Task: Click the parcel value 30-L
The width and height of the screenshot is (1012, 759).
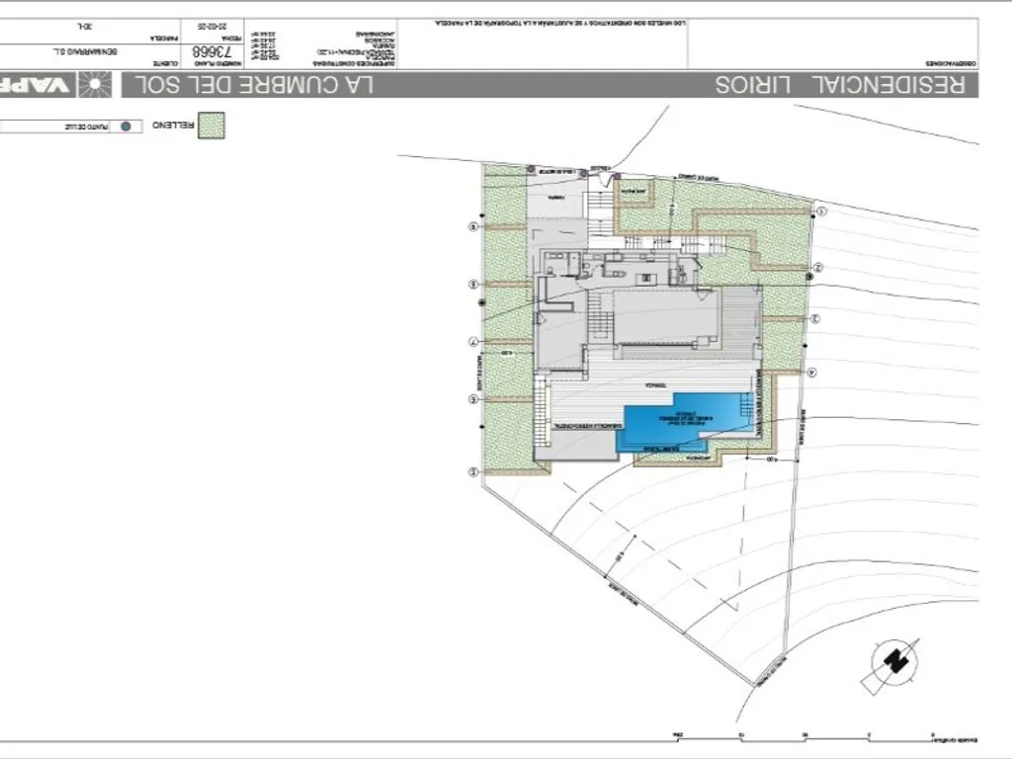Action: point(85,27)
